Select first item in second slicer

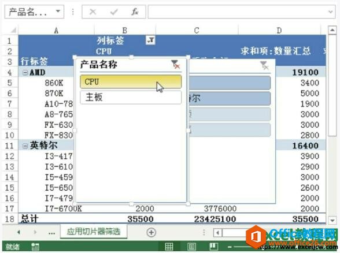[x=230, y=83]
